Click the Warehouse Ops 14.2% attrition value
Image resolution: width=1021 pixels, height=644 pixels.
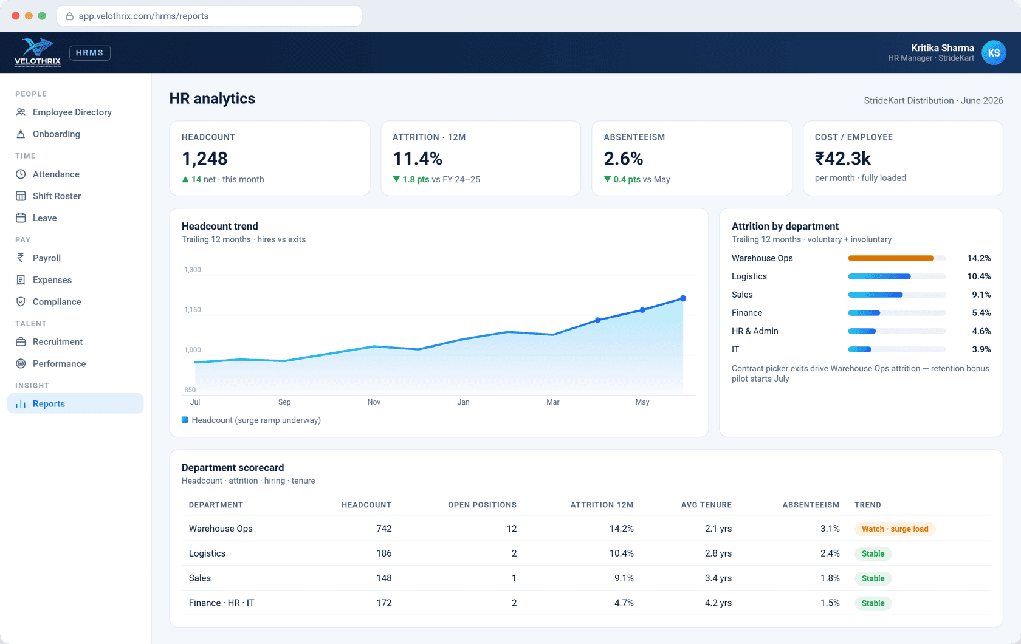979,258
